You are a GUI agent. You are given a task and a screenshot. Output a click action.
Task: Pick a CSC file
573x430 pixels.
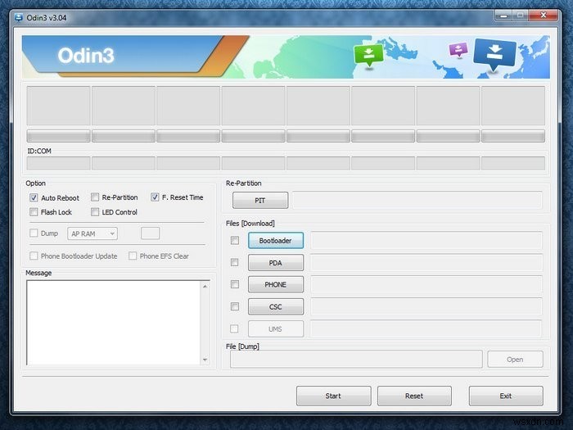pos(276,307)
